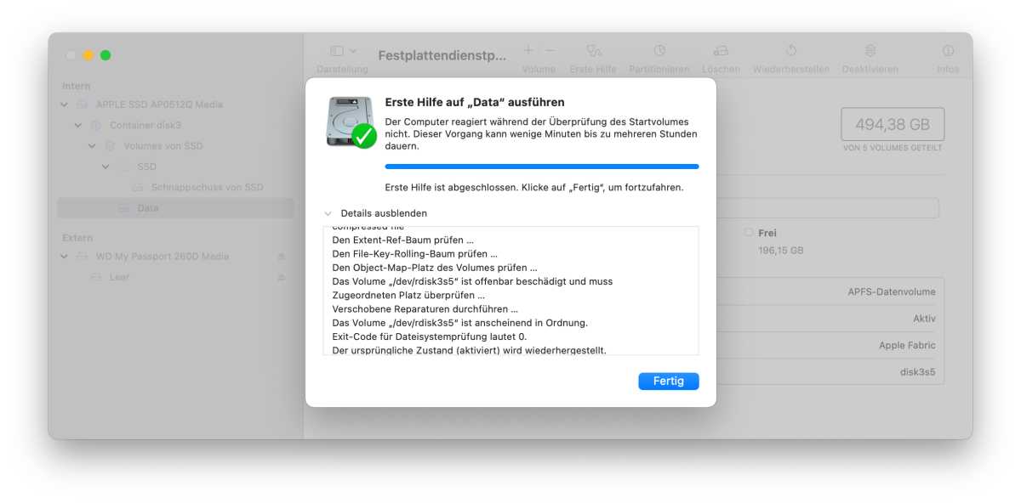Open the Darstellung view dropdown
The image size is (1021, 503).
click(343, 51)
